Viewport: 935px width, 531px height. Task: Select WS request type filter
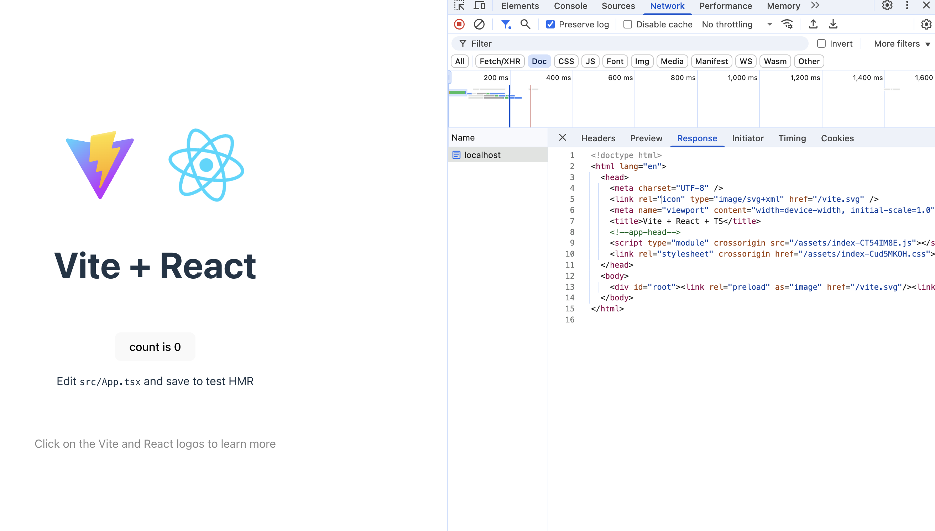click(x=746, y=61)
